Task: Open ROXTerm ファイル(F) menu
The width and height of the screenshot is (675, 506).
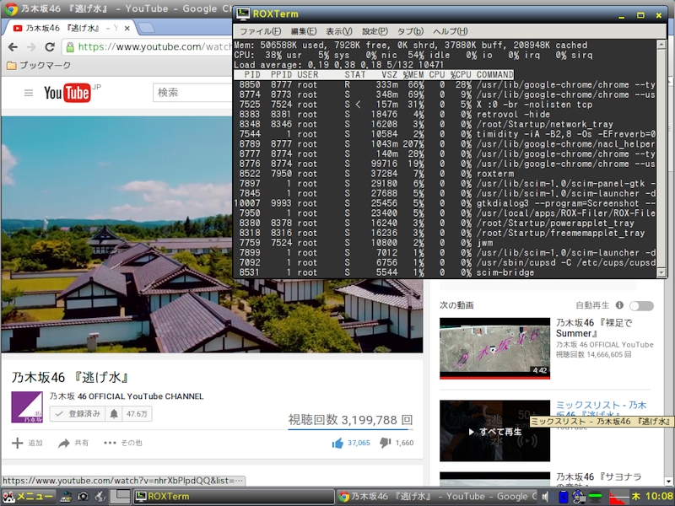Action: pyautogui.click(x=260, y=31)
